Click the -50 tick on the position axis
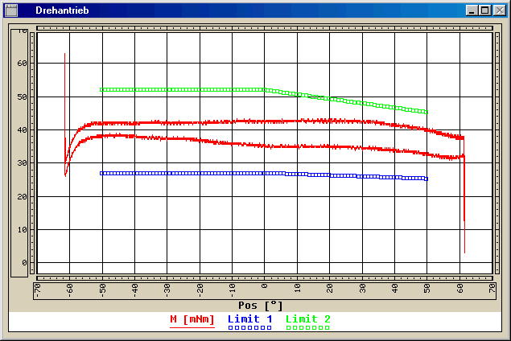Viewport: 511px width, 341px height. coord(101,289)
